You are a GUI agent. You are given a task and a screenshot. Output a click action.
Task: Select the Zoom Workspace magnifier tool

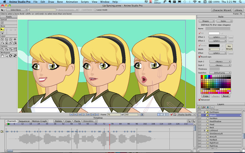pyautogui.click(x=6, y=56)
